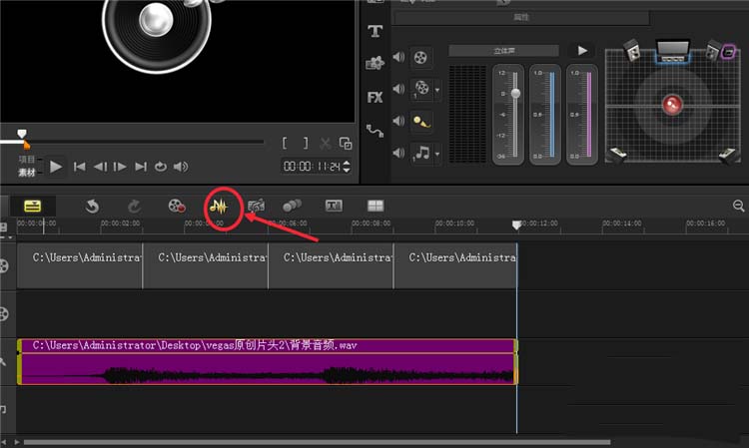Open the 属性 attributes tab
Image resolution: width=749 pixels, height=448 pixels.
[520, 18]
